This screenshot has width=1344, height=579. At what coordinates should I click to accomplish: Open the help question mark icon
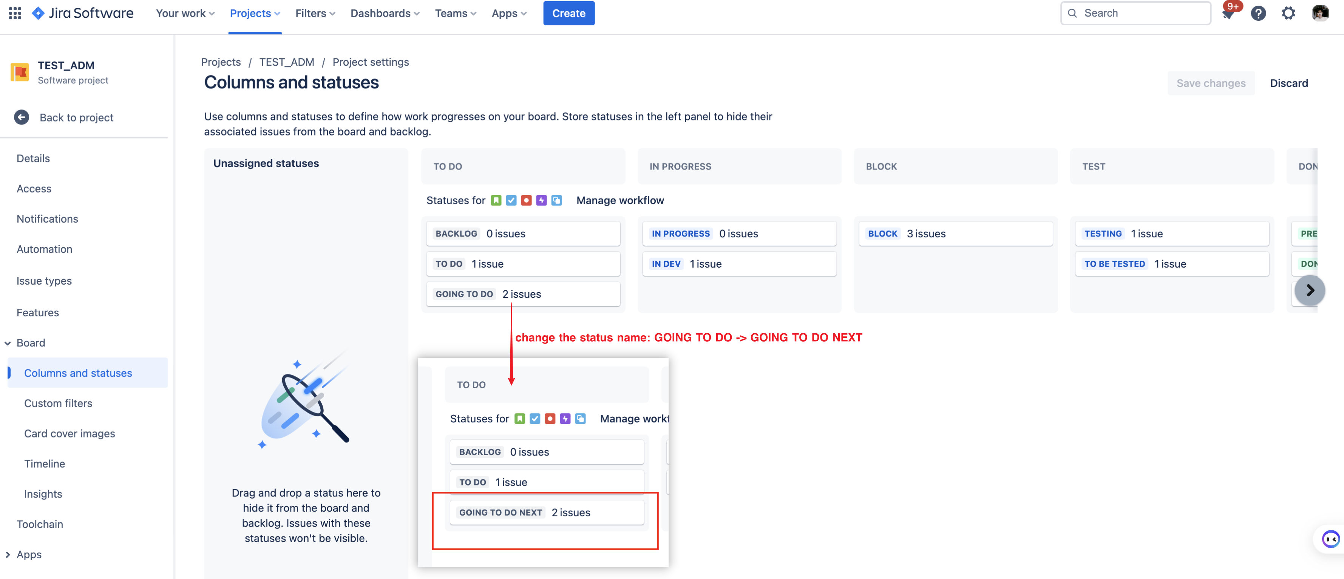(x=1258, y=14)
